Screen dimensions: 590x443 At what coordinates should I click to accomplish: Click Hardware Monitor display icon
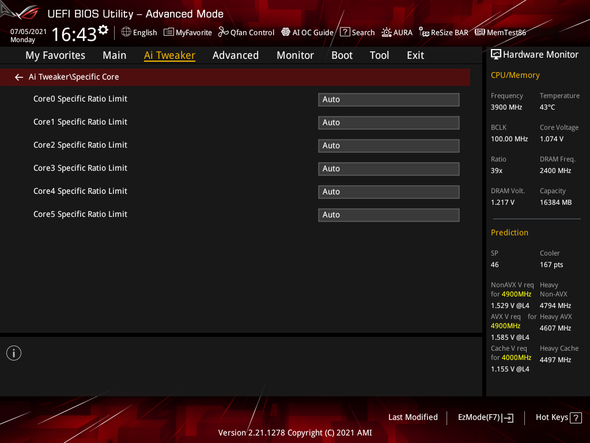[496, 55]
